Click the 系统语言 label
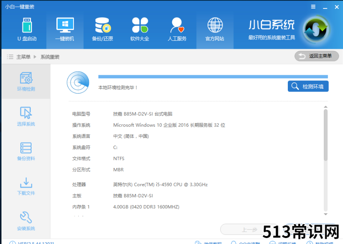 coord(81,136)
